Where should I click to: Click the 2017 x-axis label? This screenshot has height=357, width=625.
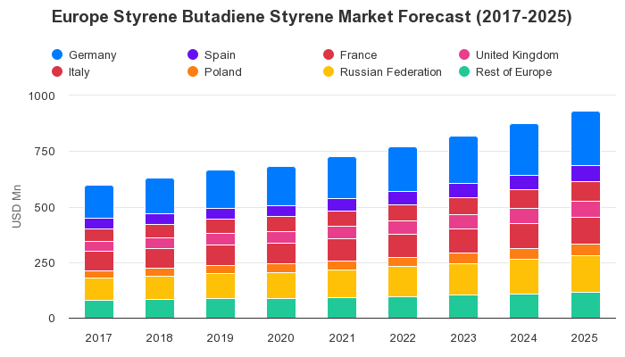click(98, 338)
